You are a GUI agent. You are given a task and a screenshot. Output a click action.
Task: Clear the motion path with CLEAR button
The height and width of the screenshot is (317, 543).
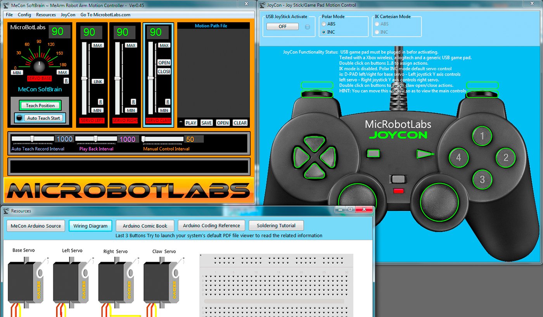pyautogui.click(x=240, y=123)
